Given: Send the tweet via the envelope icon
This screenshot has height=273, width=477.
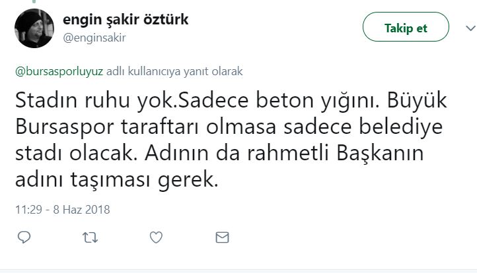Looking at the screenshot, I should point(222,237).
